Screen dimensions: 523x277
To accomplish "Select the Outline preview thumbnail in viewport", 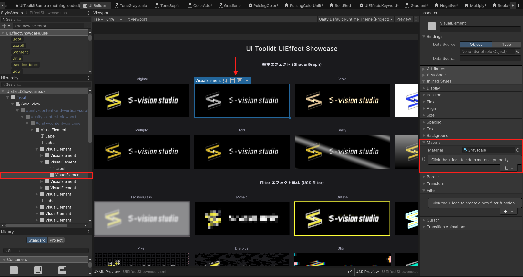I will coord(342,219).
